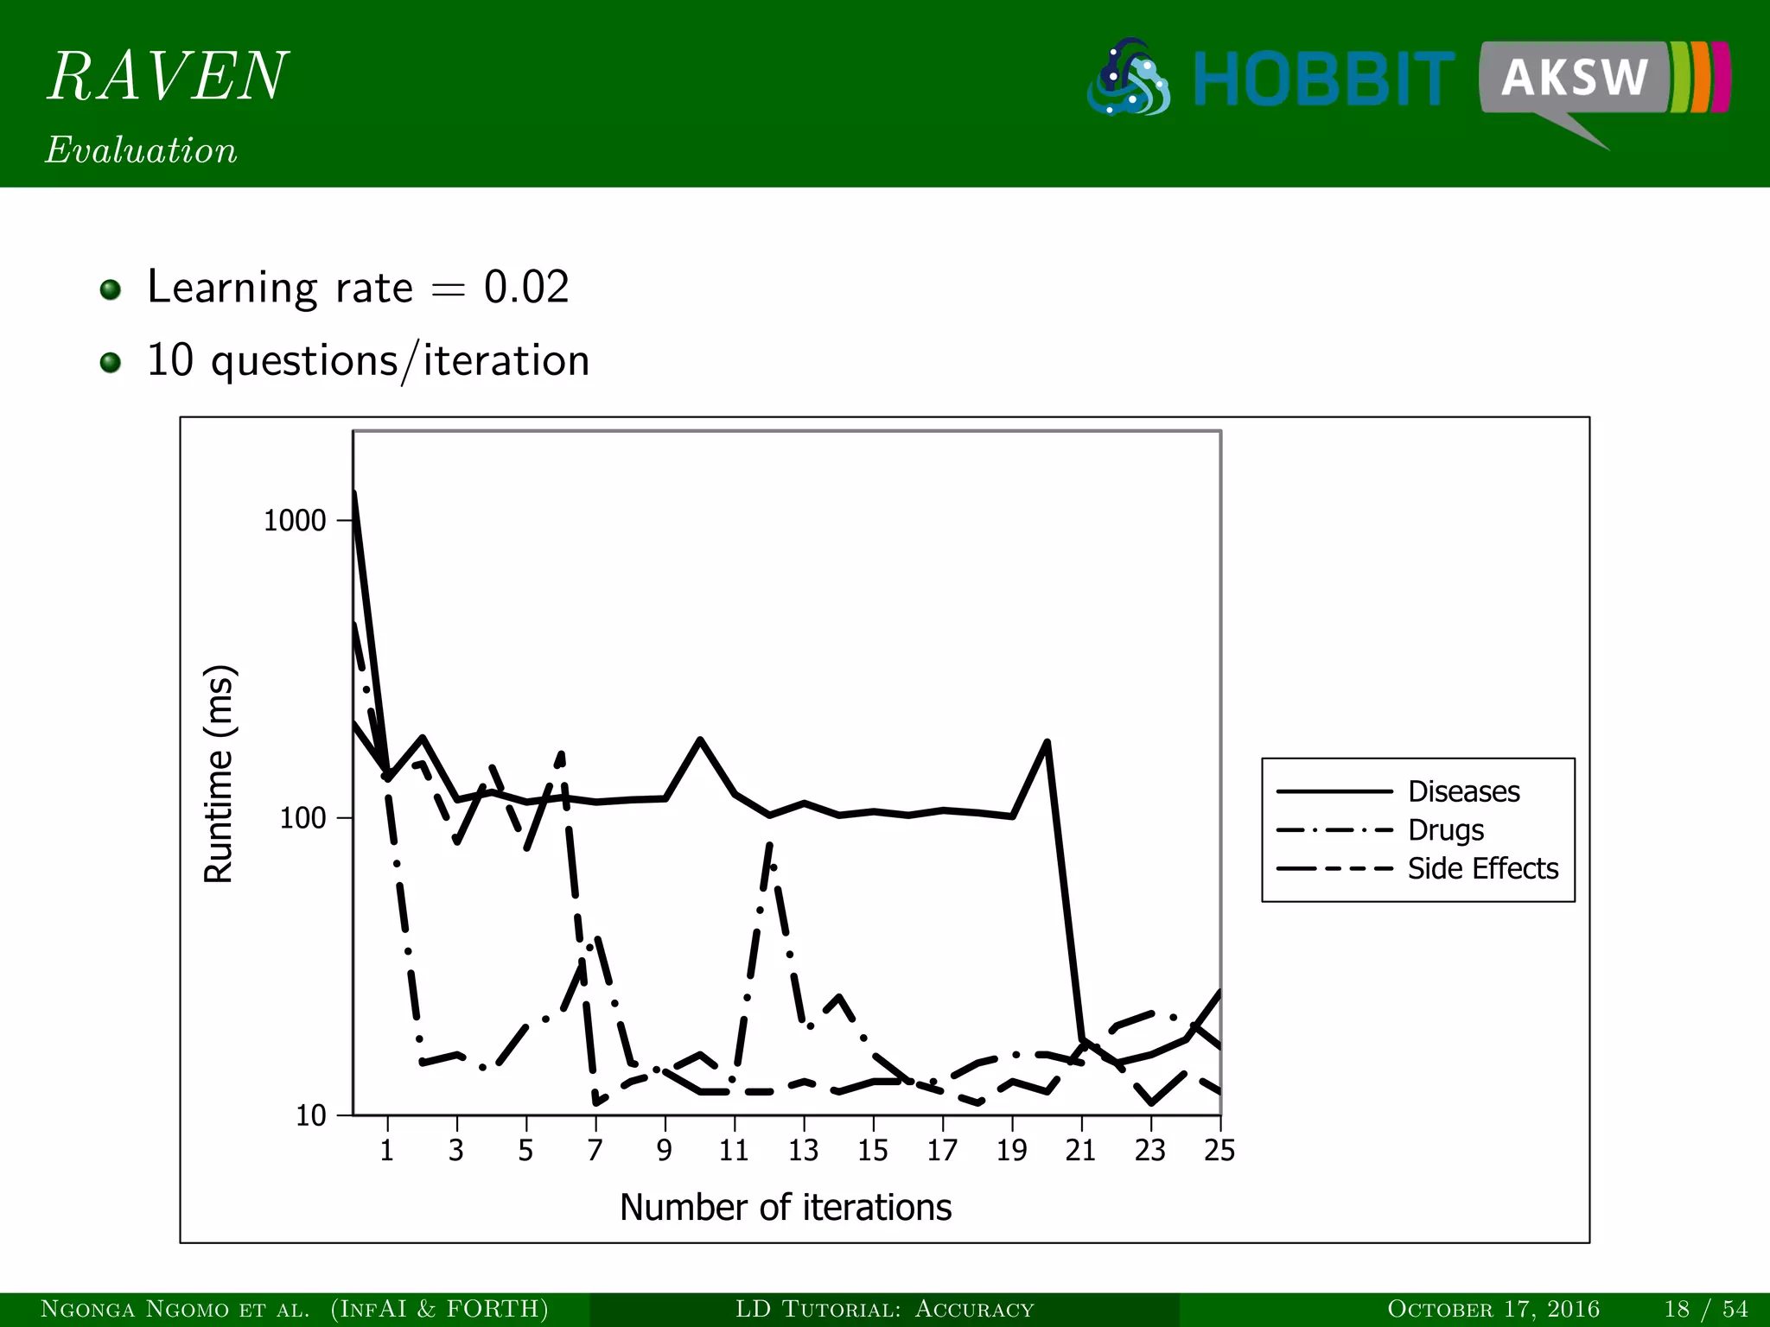Viewport: 1770px width, 1327px height.
Task: Click the 'Number of iterations' axis label
Action: coord(786,1207)
